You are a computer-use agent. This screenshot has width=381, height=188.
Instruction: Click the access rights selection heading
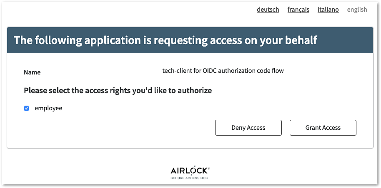pos(118,90)
